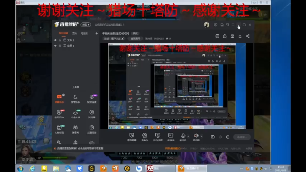
Task: Open the 浏览器 browser tool
Action: [x=91, y=114]
